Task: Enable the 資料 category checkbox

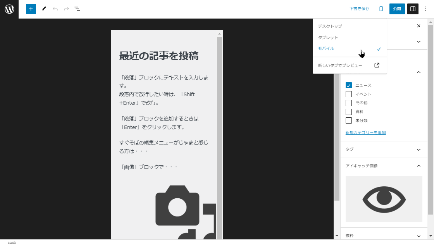Action: click(x=349, y=112)
